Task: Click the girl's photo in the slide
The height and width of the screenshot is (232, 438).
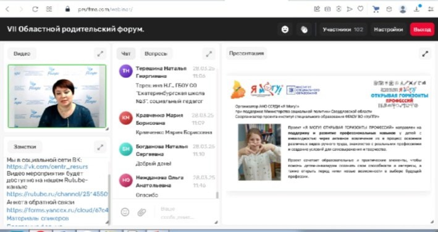Action: tap(259, 152)
